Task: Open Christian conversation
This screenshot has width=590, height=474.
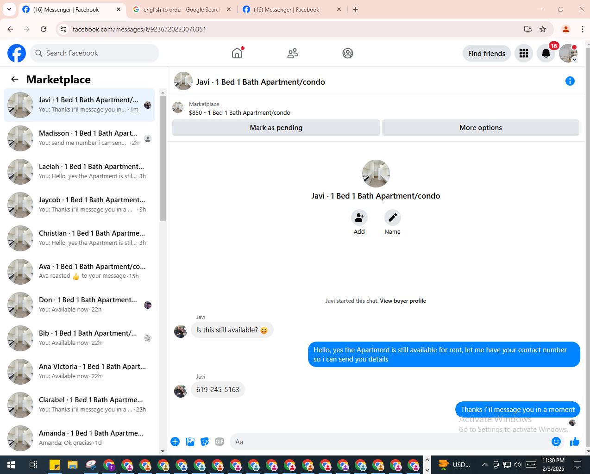Action: tap(80, 238)
